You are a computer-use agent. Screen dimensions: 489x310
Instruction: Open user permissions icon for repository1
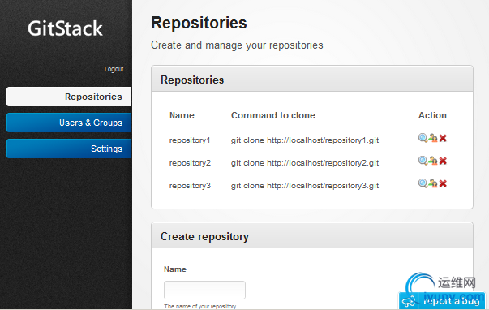tap(433, 138)
